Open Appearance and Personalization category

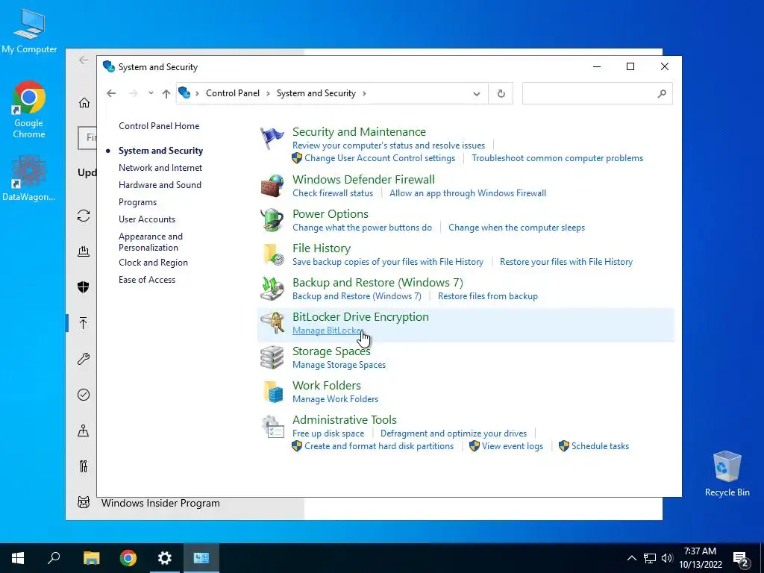pos(151,242)
